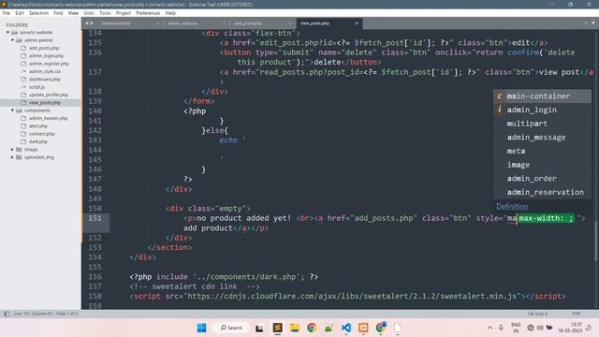Choose admin_message autocomplete suggestion

tap(542, 138)
